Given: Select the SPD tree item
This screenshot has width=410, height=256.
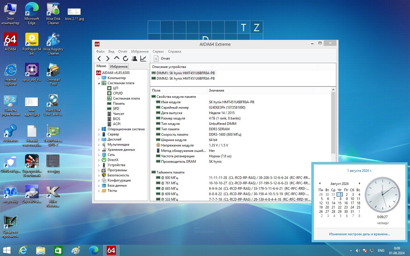Looking at the screenshot, I should (116, 108).
